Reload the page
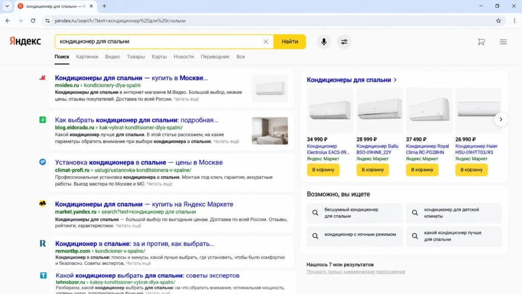522x294 pixels. click(x=33, y=20)
